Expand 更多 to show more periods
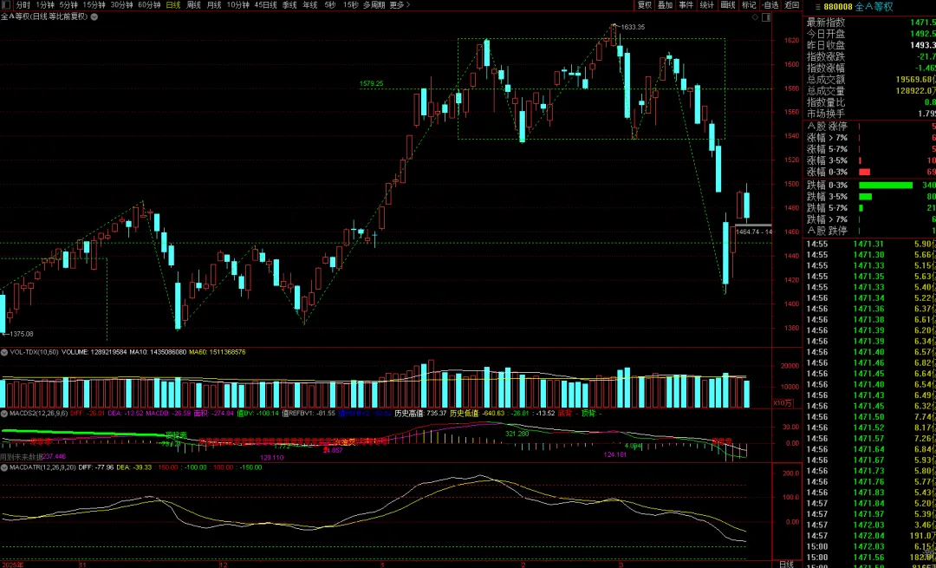 [x=400, y=5]
